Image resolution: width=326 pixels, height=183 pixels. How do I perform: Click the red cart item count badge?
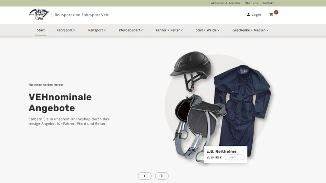[276, 12]
